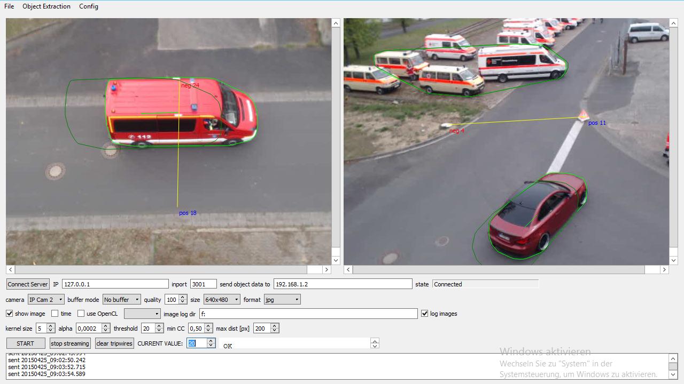
Task: Increase the max dist [px] value
Action: pos(275,326)
